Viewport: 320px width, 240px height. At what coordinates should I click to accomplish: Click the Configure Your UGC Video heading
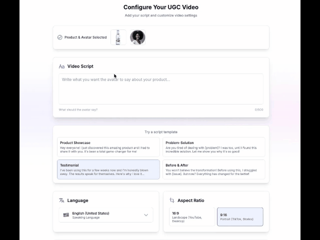(x=161, y=7)
